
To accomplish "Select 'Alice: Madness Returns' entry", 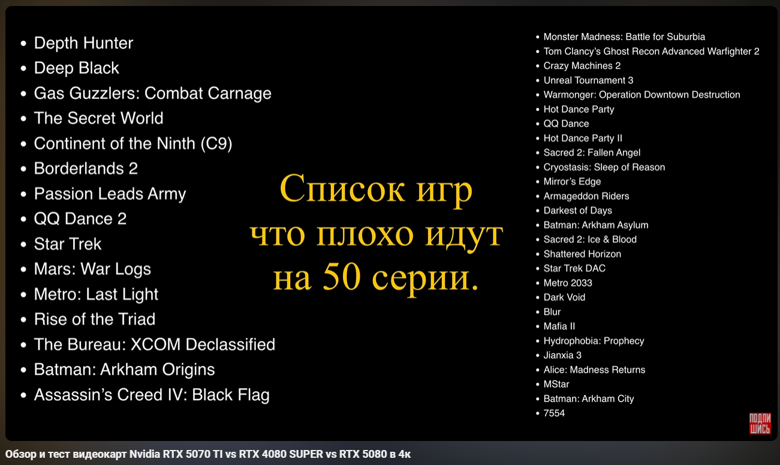I will coord(594,370).
